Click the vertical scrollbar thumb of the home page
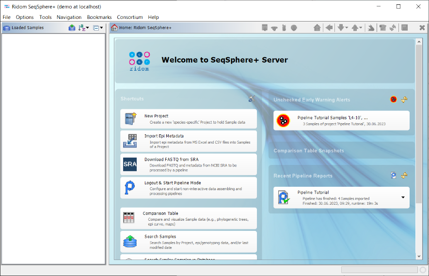Viewport: 429px width, 276px height. 419,124
